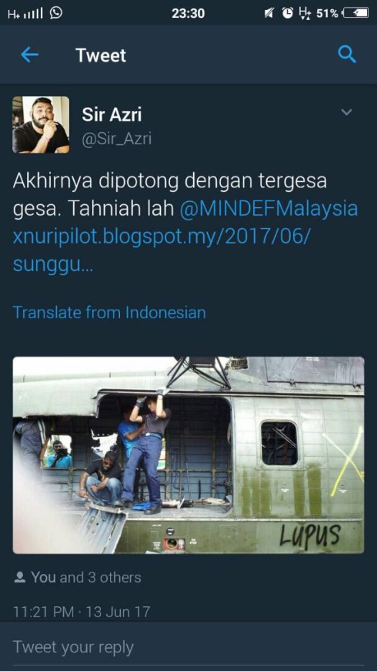
Task: View the helicopter photo in the tweet
Action: pos(188,455)
